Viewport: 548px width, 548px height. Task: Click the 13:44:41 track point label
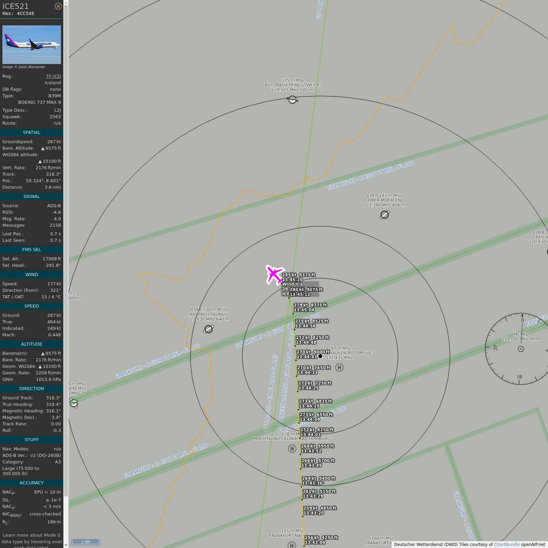(307, 357)
